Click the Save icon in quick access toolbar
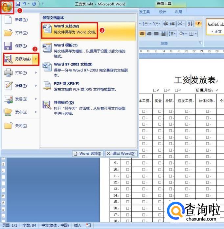The height and width of the screenshot is (229, 224). click(18, 4)
